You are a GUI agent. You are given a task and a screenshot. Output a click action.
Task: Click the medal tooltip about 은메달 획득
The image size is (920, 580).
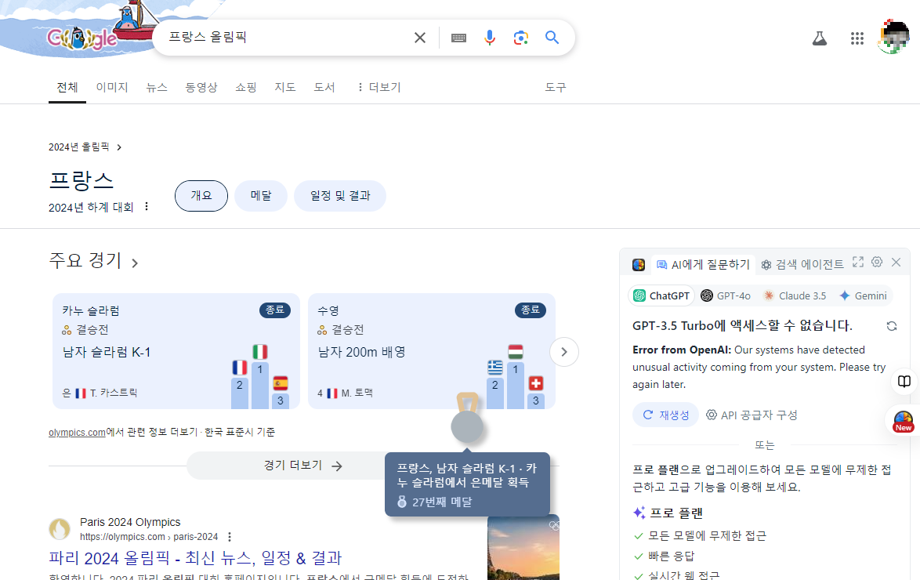467,484
